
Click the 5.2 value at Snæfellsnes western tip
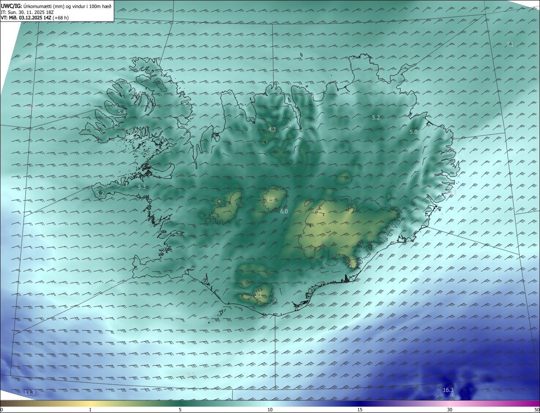(100, 194)
